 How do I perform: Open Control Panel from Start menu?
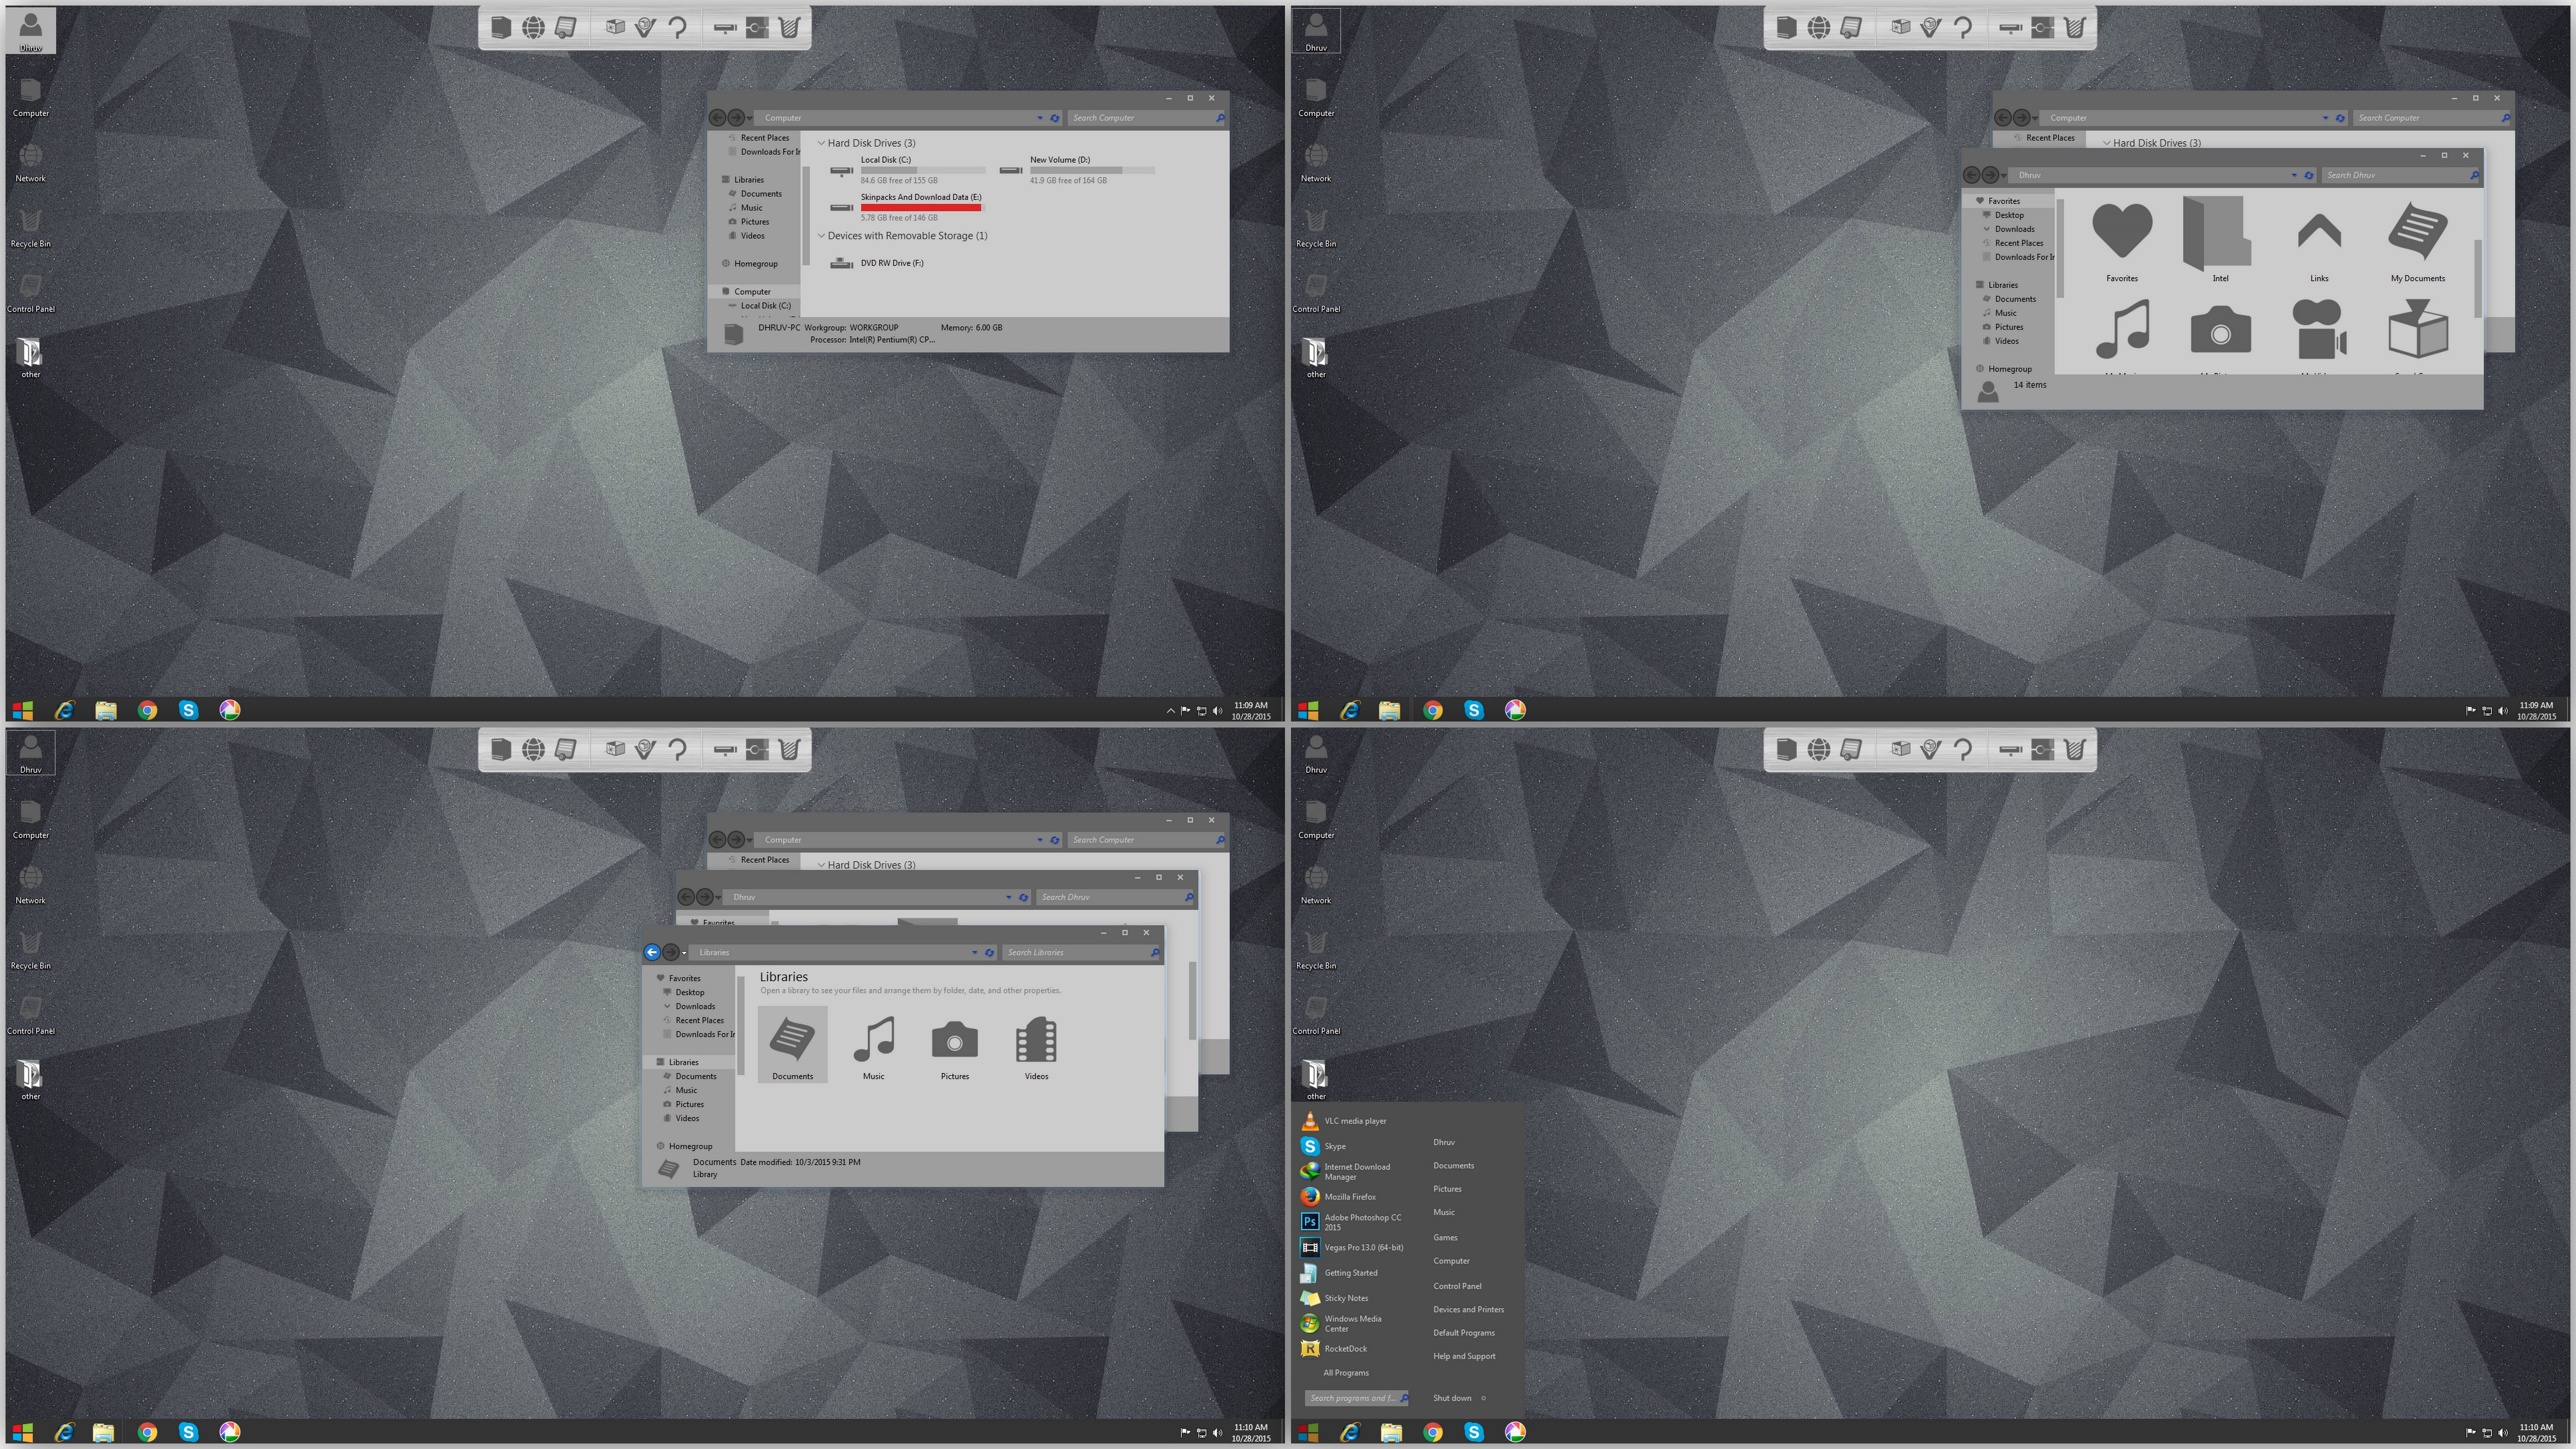(1457, 1286)
